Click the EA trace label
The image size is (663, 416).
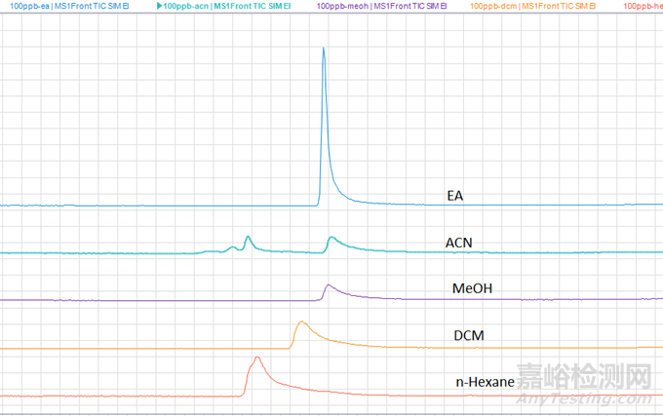pos(454,196)
